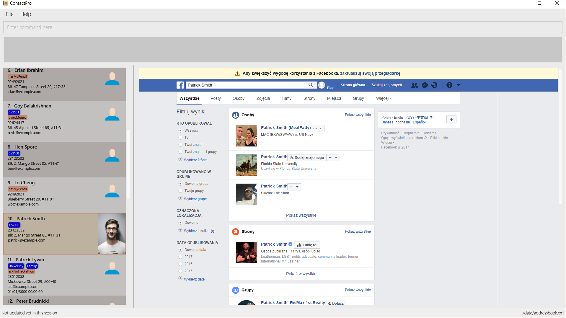Image resolution: width=566 pixels, height=318 pixels.
Task: Click the contact list scrollbar
Action: [128, 164]
